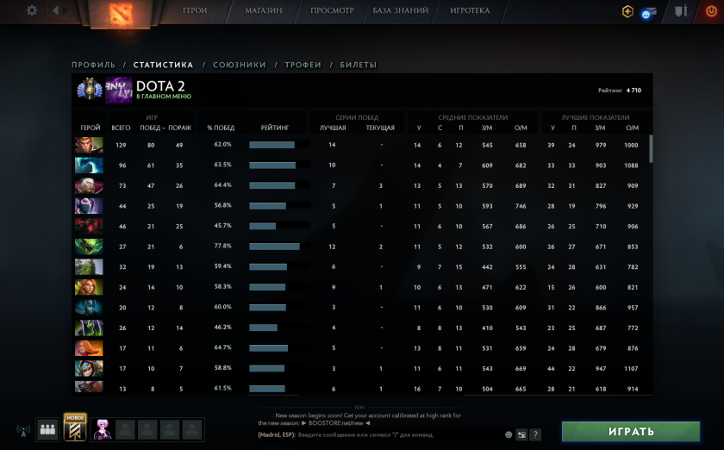Click the statistics table vertical scrollbar
724x450 pixels.
tap(651, 149)
